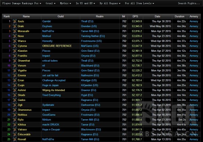
Task: Open the Armory link for Draki
Action: point(194,26)
